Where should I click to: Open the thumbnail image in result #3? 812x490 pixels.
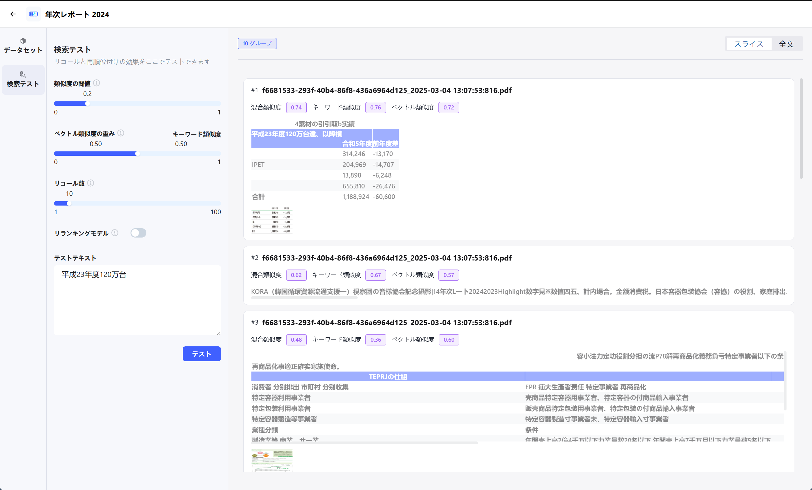tap(272, 460)
